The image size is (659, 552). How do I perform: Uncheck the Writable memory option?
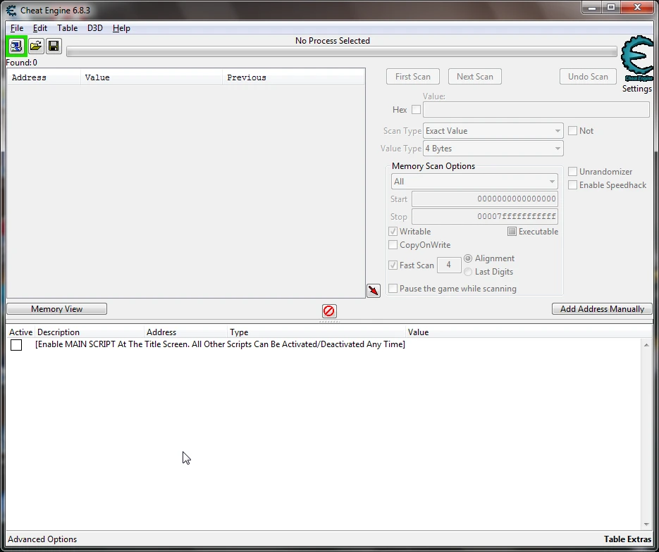click(393, 231)
